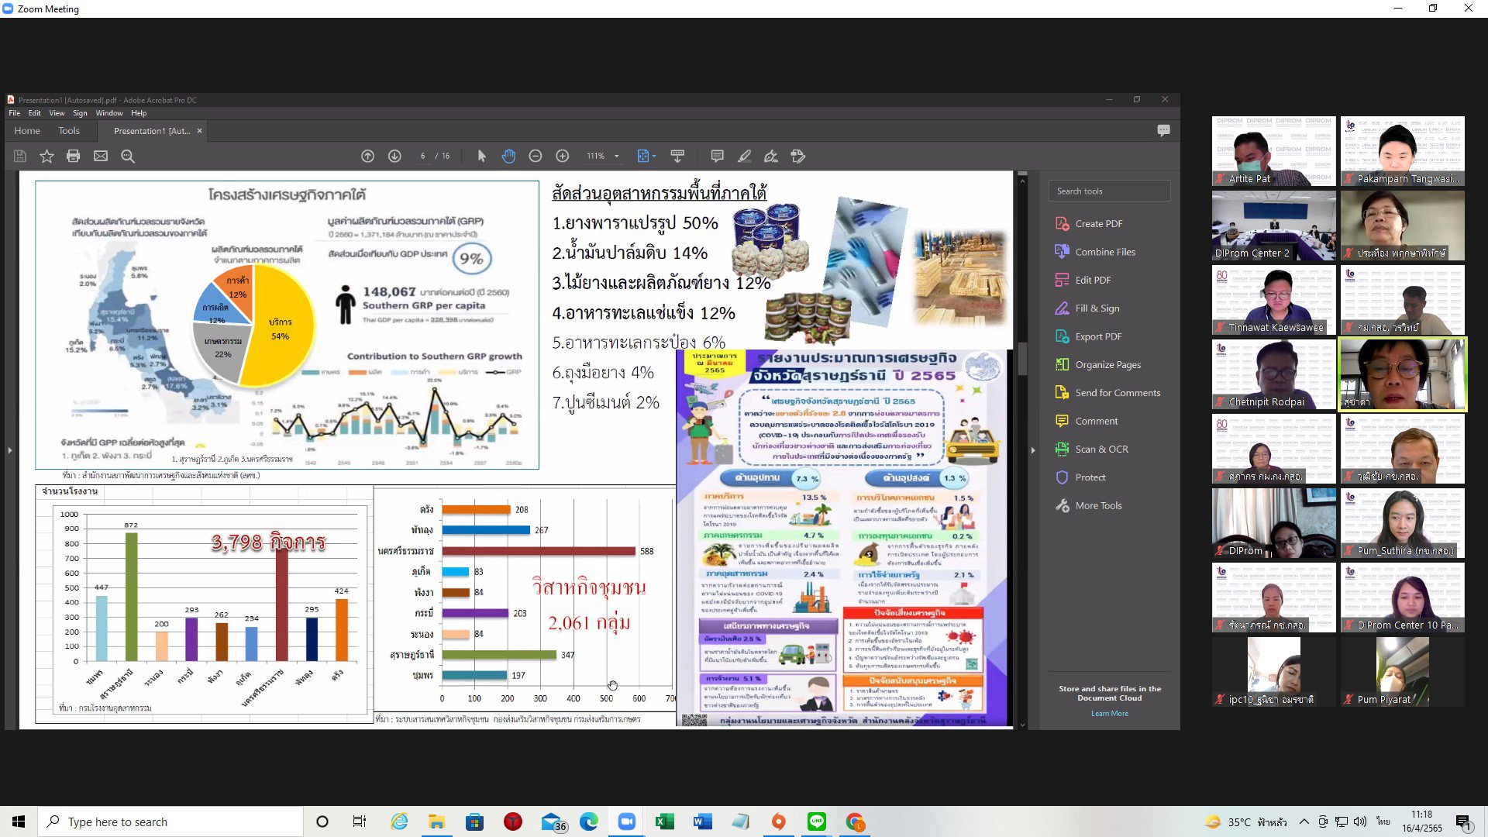The height and width of the screenshot is (837, 1488).
Task: Open Send for Comments tool
Action: [1109, 393]
